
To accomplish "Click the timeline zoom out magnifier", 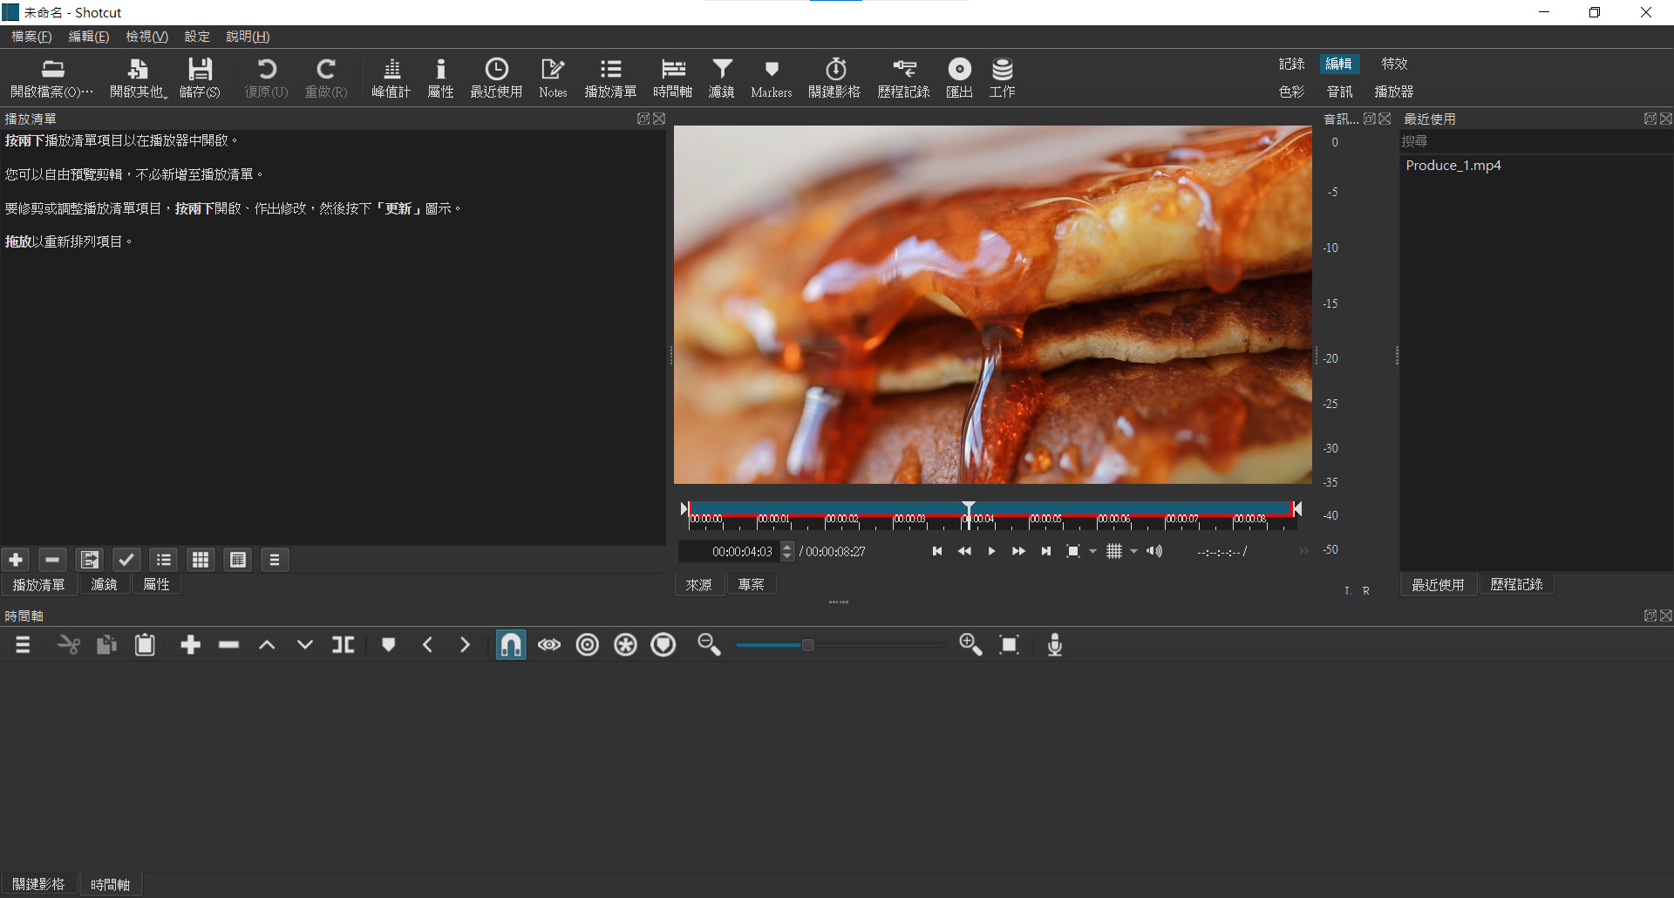I will [x=709, y=645].
